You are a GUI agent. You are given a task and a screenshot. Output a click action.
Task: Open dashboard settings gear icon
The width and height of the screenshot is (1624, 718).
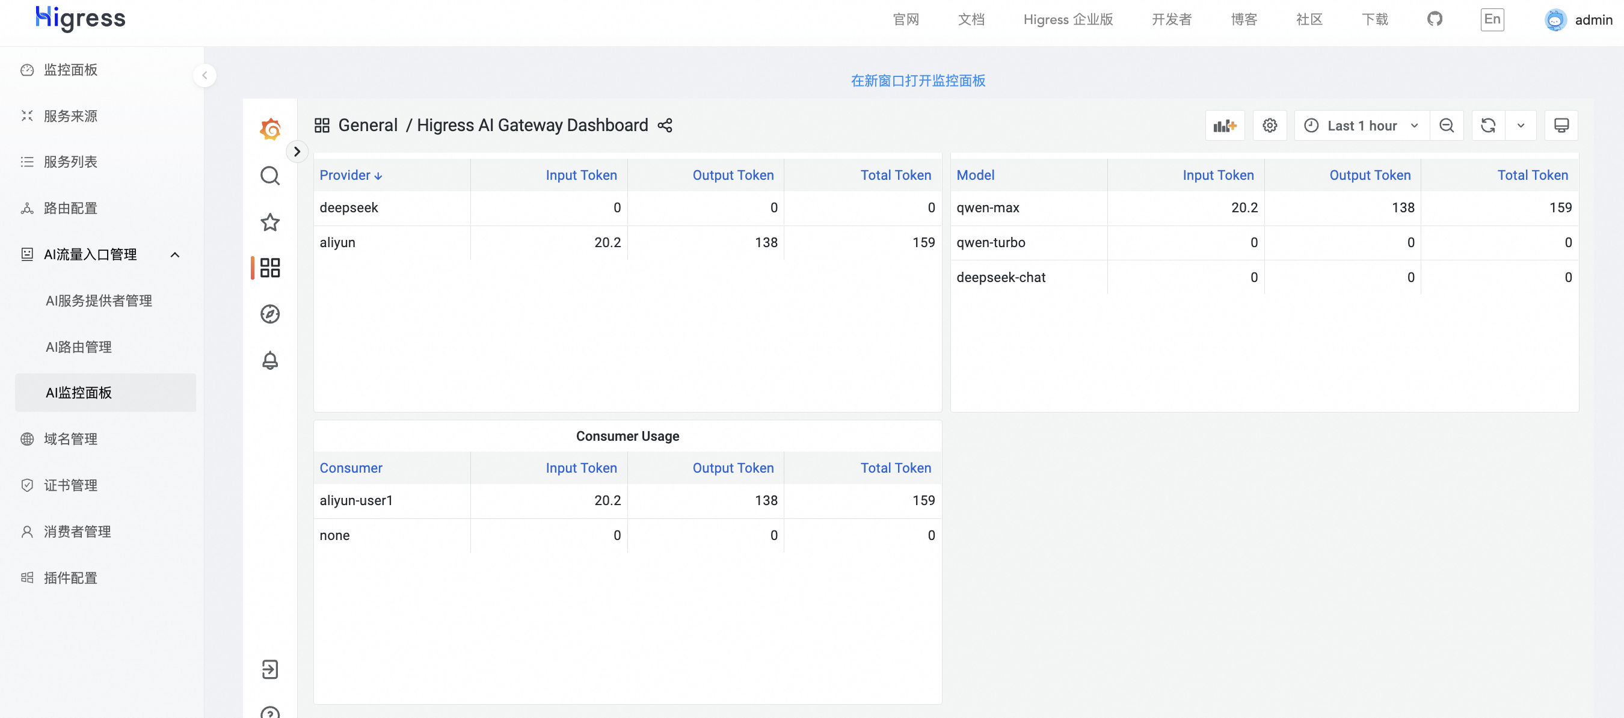[1269, 126]
